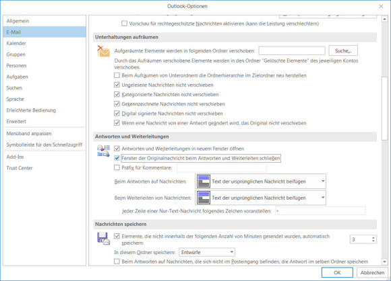
Task: Click the Abbrechen button
Action: (x=372, y=272)
